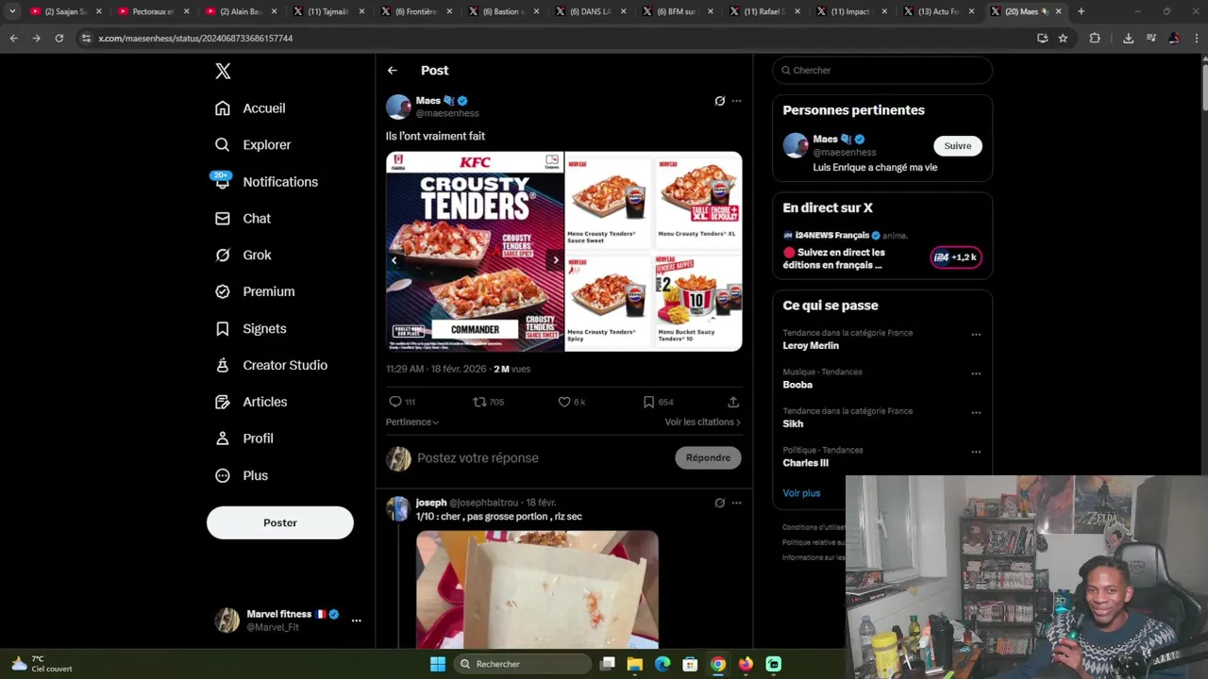The height and width of the screenshot is (679, 1208).
Task: Open i24NEWS live broadcast +1,2 k
Action: 956,257
